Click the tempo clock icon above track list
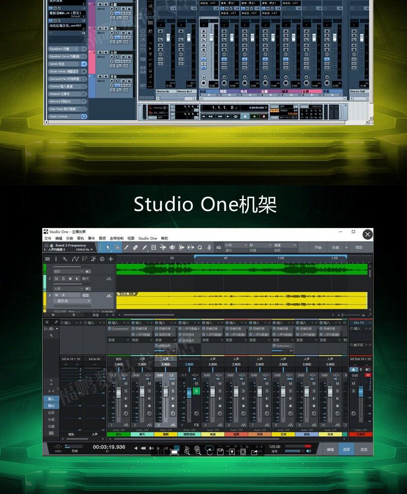This screenshot has width=407, height=494. click(x=102, y=259)
